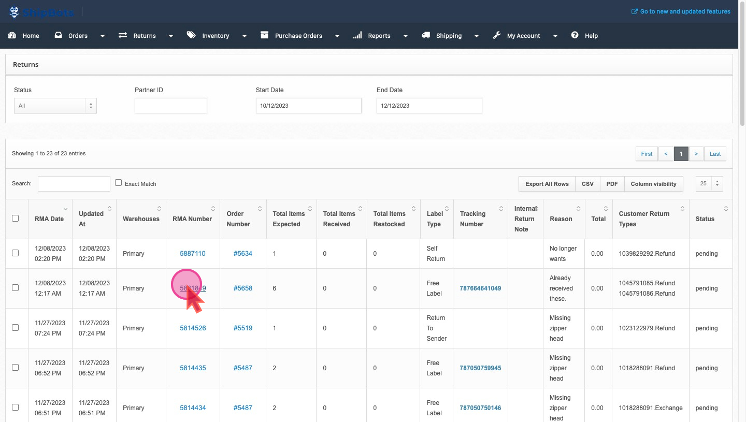Select the row checkbox for RMA 5814434
Image resolution: width=746 pixels, height=422 pixels.
tap(15, 408)
